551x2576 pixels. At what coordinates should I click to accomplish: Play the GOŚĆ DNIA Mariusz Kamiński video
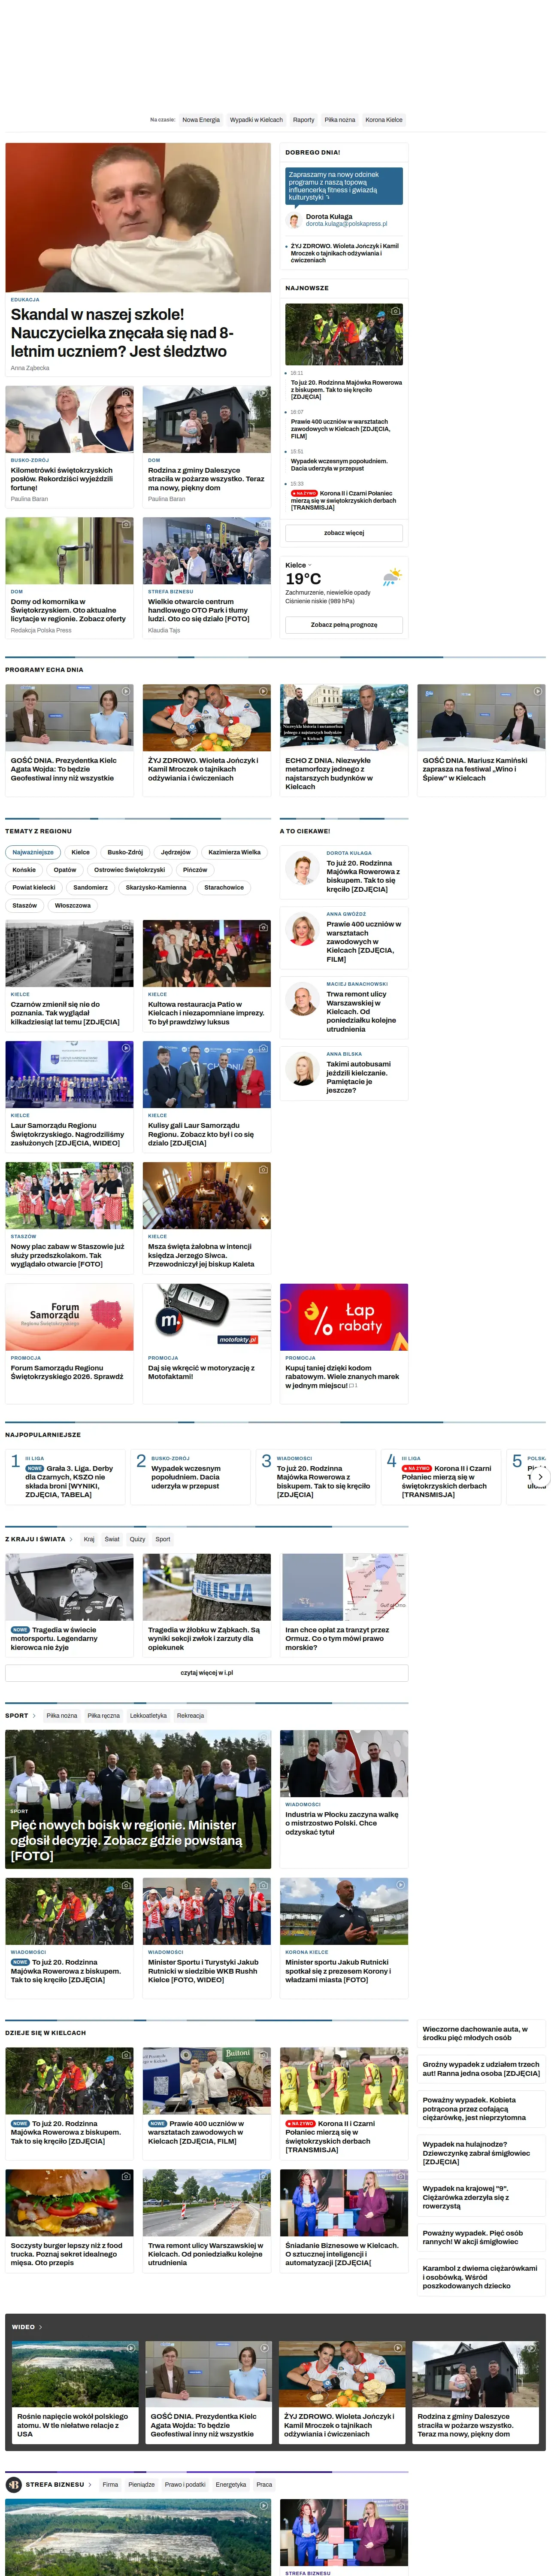click(538, 691)
